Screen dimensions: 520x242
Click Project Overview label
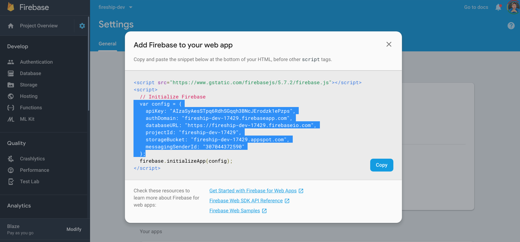(x=39, y=26)
